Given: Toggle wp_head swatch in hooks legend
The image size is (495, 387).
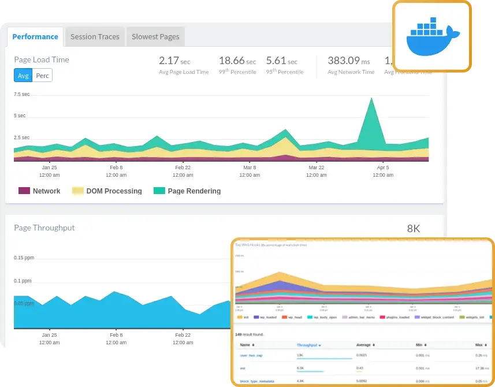Looking at the screenshot, I should (x=284, y=317).
